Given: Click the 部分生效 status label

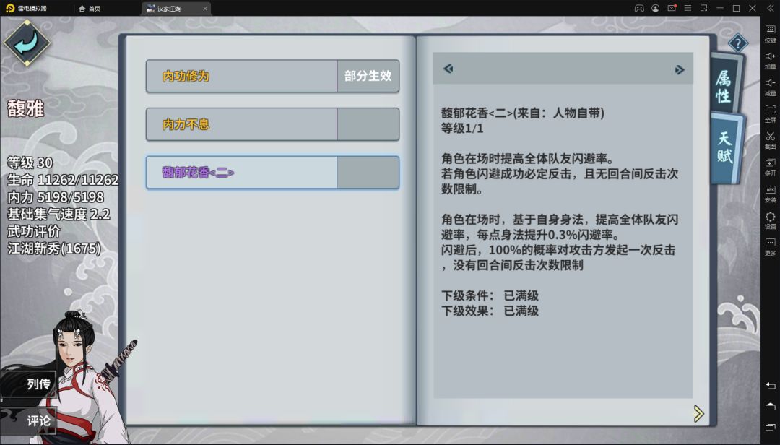Looking at the screenshot, I should [368, 76].
